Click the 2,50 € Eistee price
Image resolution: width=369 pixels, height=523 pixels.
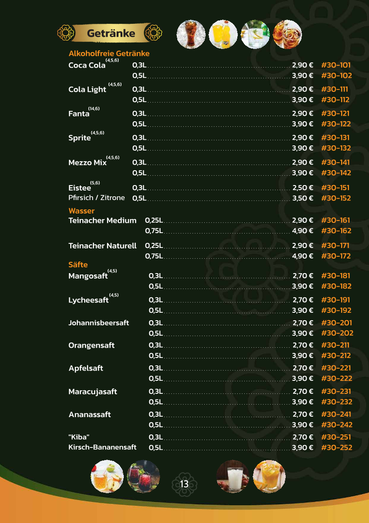[303, 188]
